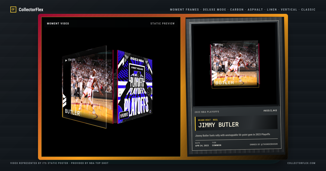Viewport: 326px width, 171px height.
Task: Click the BUTLER name on framed thumbnail
Action: click(224, 83)
